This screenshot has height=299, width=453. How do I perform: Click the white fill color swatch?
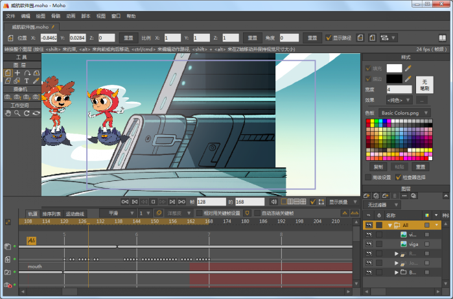394,68
